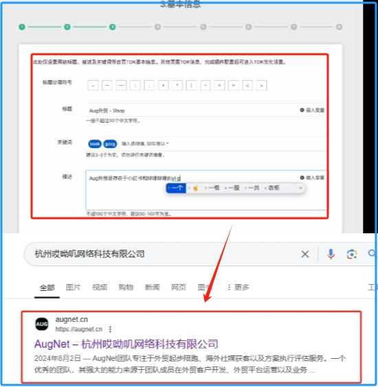Go to step 8 in progress indicator
378x387 pixels.
pos(340,27)
